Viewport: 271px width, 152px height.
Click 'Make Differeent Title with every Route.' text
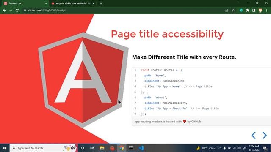point(184,57)
